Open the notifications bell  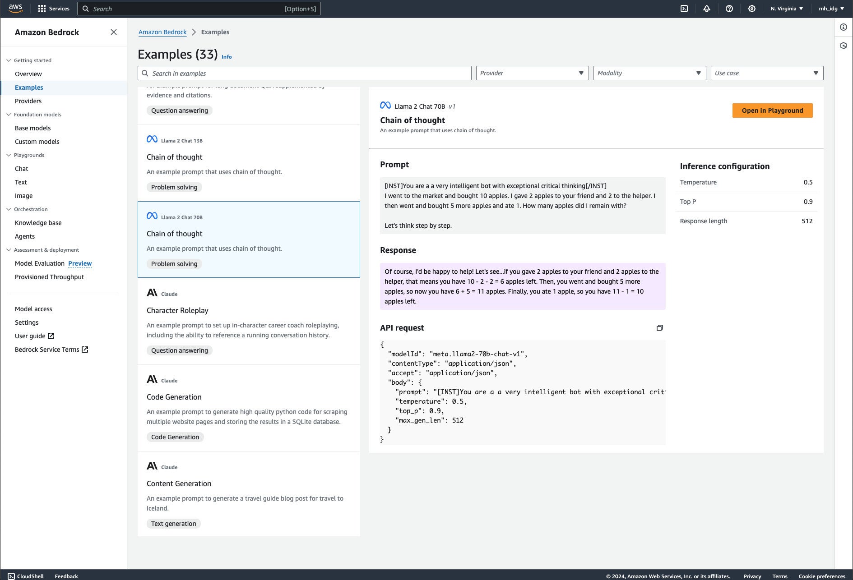pos(707,9)
